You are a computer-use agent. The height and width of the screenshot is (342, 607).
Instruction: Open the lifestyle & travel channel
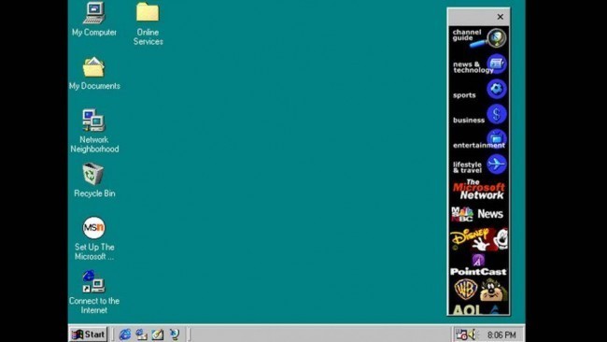click(479, 165)
